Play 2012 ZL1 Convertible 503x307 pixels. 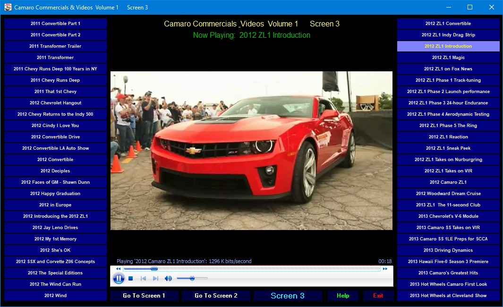[x=448, y=24]
